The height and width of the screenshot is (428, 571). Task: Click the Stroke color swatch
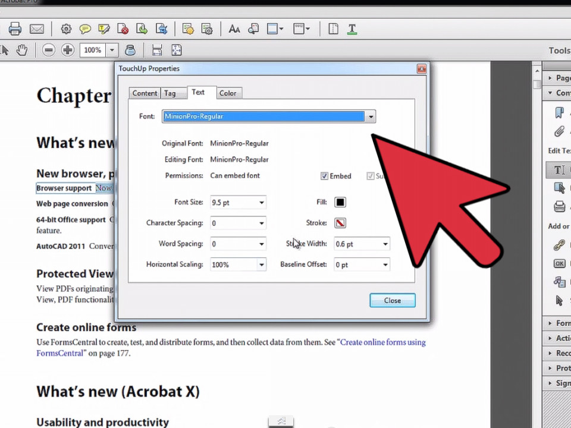pyautogui.click(x=340, y=223)
